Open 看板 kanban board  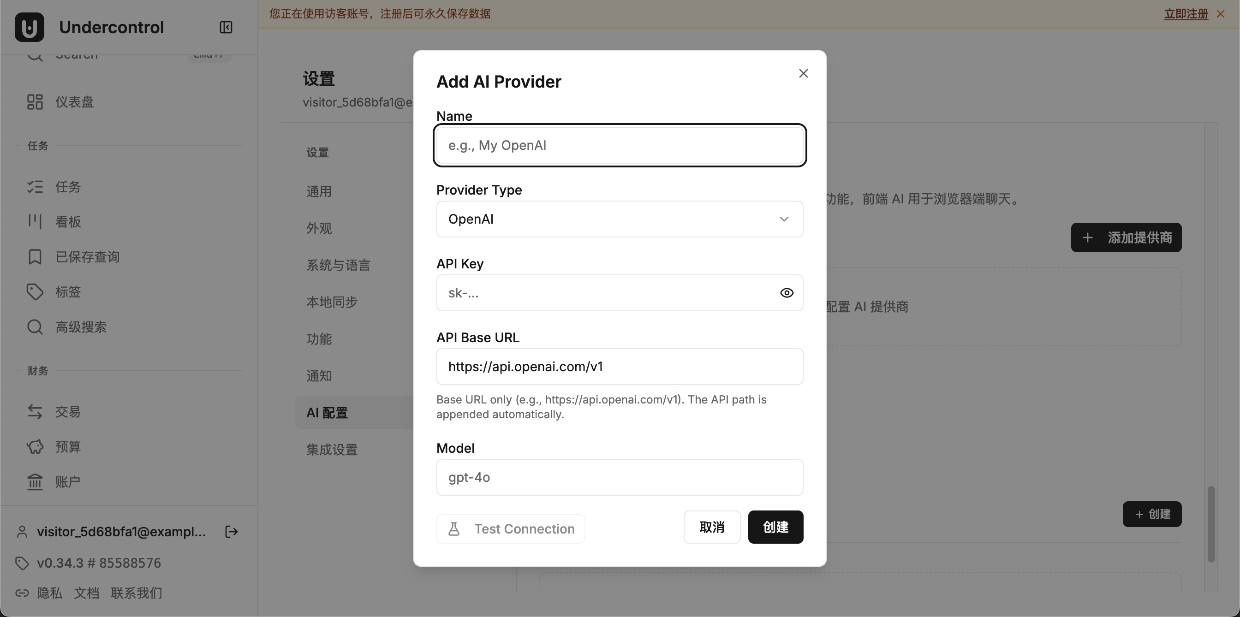[x=129, y=222]
